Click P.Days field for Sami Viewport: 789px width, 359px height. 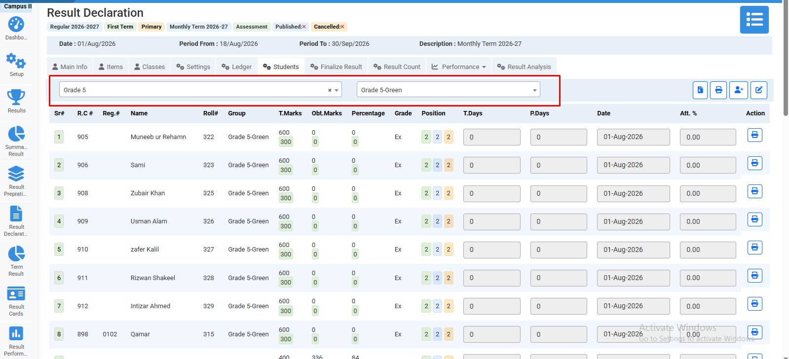(559, 165)
